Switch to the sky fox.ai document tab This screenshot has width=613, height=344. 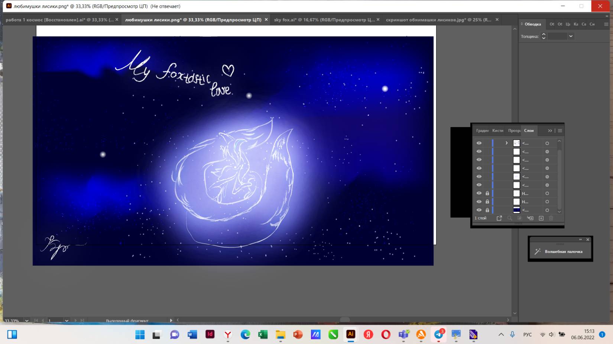tap(324, 20)
